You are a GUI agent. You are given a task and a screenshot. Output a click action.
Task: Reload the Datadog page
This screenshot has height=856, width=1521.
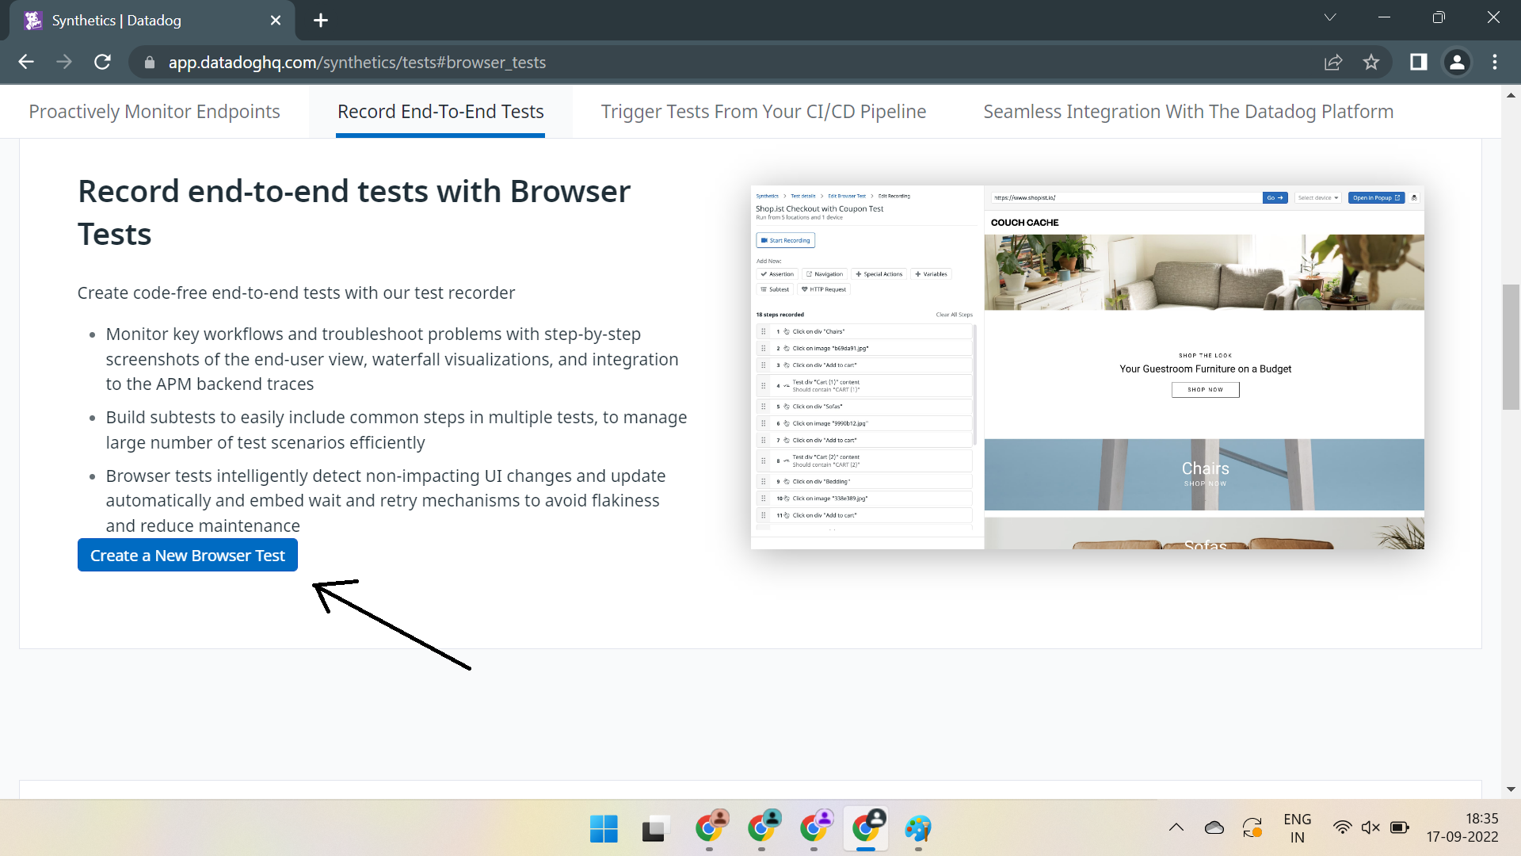[x=102, y=62]
